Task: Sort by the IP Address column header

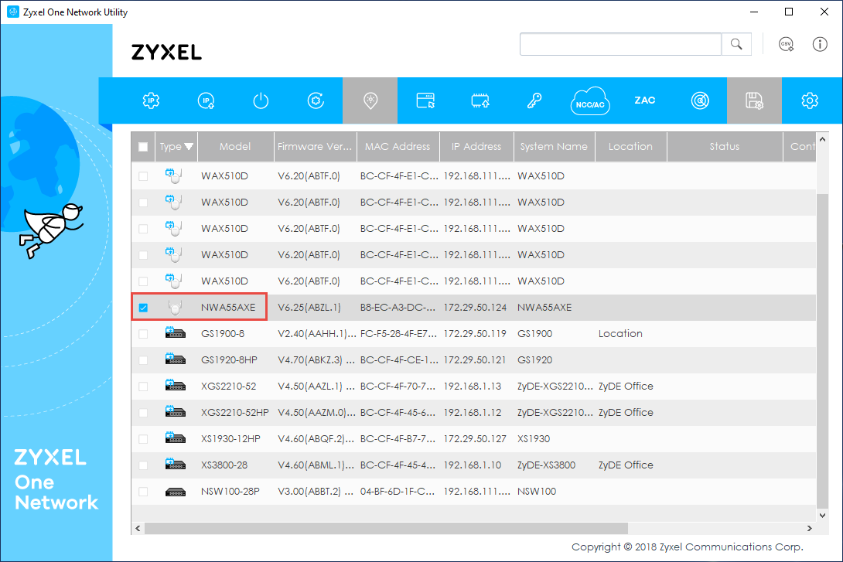Action: click(x=476, y=147)
